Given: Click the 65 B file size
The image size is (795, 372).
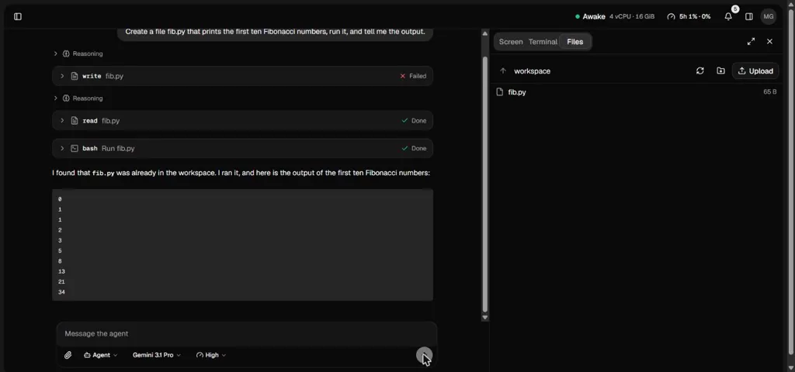Looking at the screenshot, I should coord(769,92).
